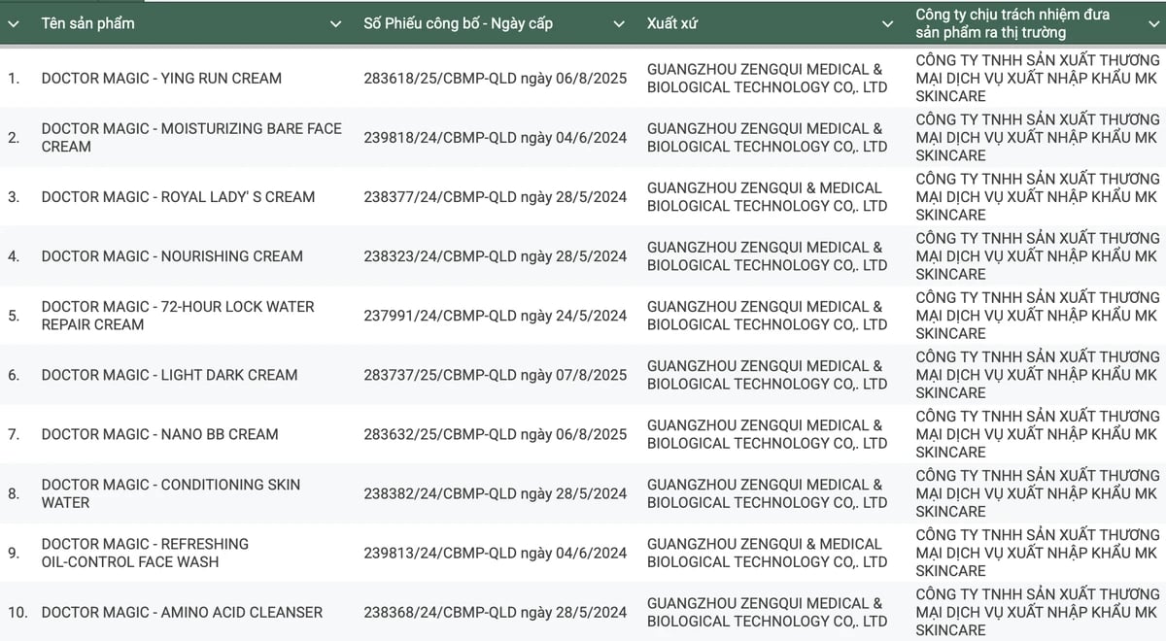Screen dimensions: 1166x641
Task: Select the MOISTURIZING BARE FACE CREAM product cell
Action: (190, 137)
